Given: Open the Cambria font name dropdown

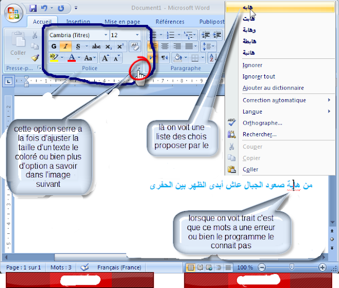Looking at the screenshot, I should point(106,35).
